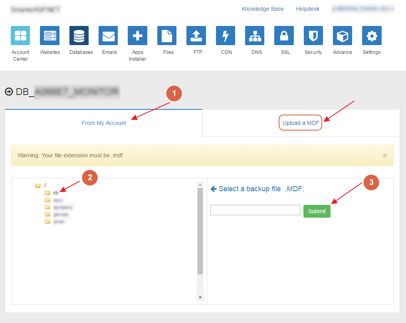The image size is (406, 323).
Task: Open the blurred account menu at top right
Action: click(363, 9)
